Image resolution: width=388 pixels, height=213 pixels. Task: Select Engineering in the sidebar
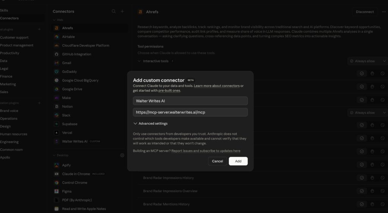9,142
